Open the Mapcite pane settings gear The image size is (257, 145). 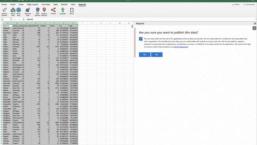coord(255,23)
